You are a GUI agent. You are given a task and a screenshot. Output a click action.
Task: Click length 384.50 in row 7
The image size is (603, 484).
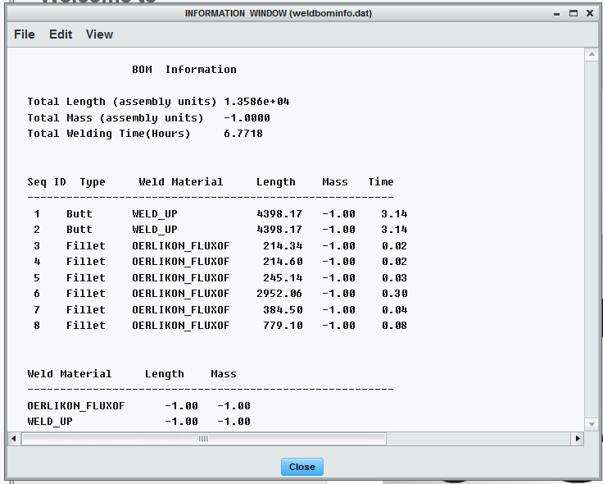pos(283,309)
